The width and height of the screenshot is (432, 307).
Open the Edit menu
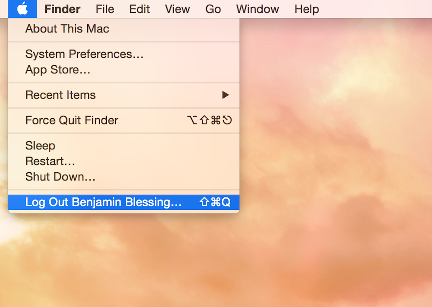coord(140,9)
